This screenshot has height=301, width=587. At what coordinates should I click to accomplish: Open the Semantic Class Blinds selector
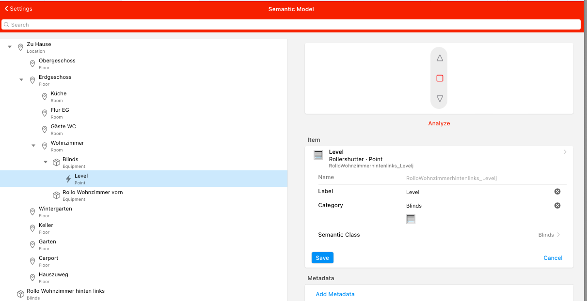[549, 235]
